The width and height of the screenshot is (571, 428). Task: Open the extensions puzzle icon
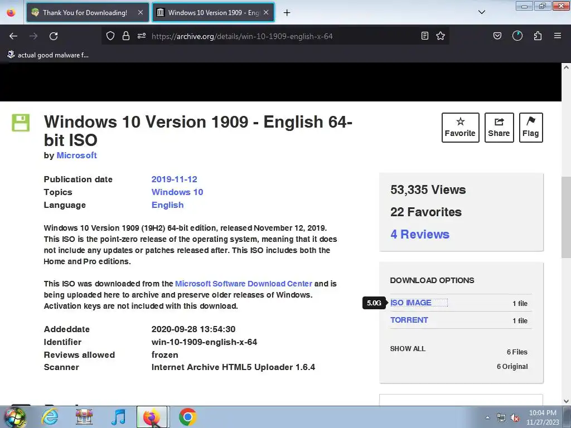pyautogui.click(x=538, y=36)
